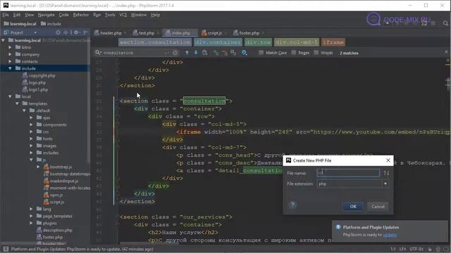Click Search Everywhere magnifier top right
This screenshot has width=451, height=253.
(445, 23)
